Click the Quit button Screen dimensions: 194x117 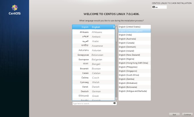coord(174,114)
